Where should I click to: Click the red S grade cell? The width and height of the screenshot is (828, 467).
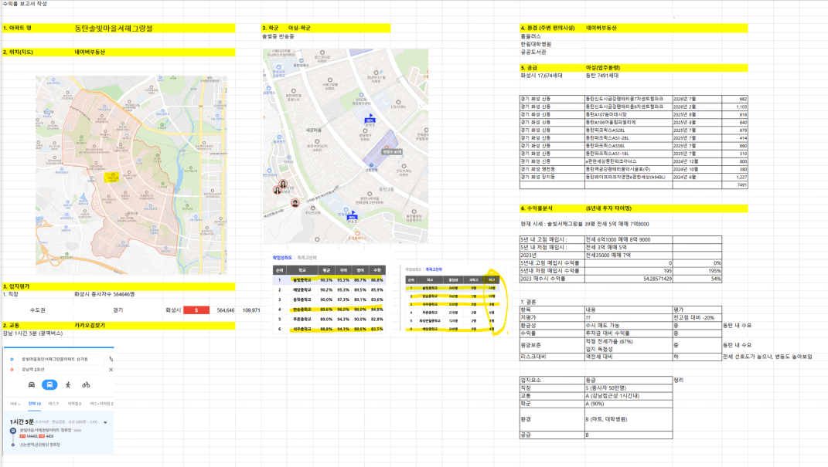(x=196, y=310)
